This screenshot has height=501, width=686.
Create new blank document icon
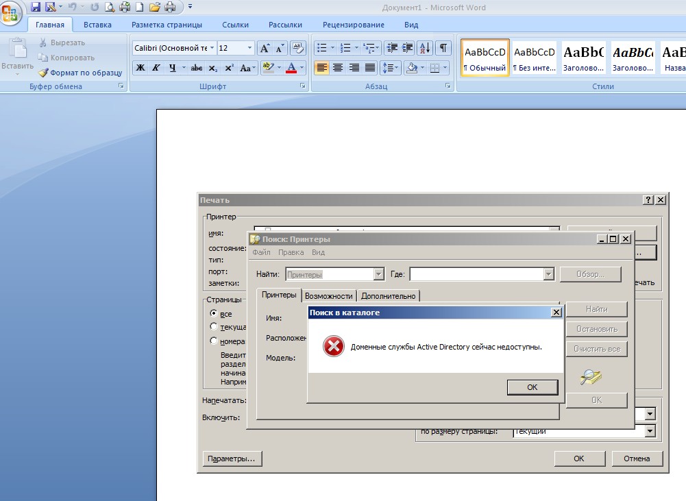pyautogui.click(x=140, y=7)
